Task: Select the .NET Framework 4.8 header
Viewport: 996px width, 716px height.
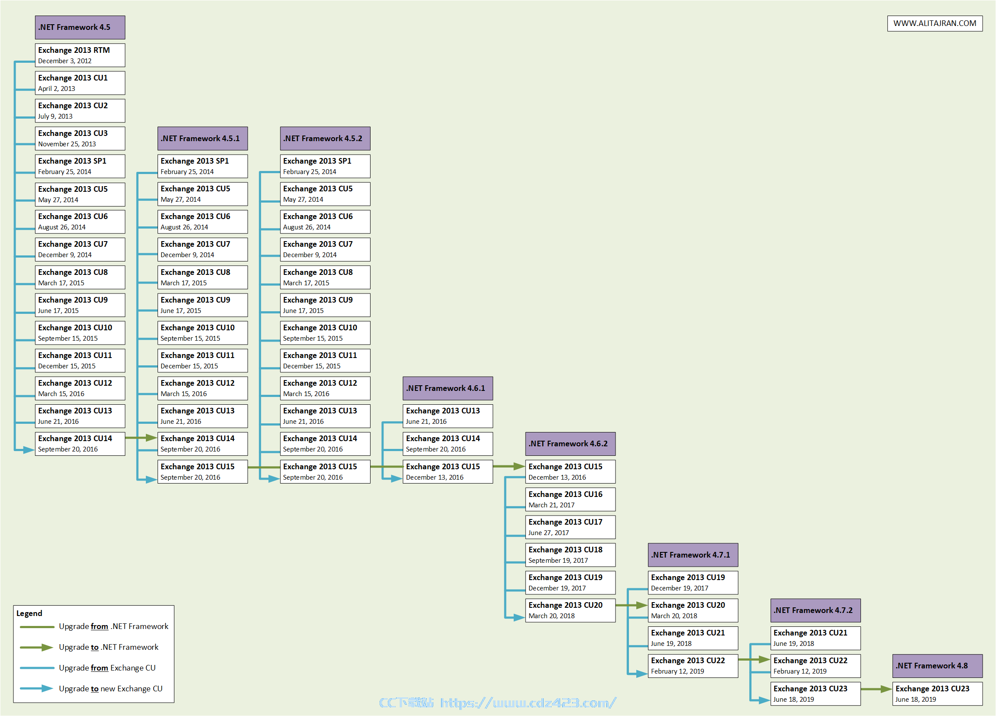Action: coord(937,666)
